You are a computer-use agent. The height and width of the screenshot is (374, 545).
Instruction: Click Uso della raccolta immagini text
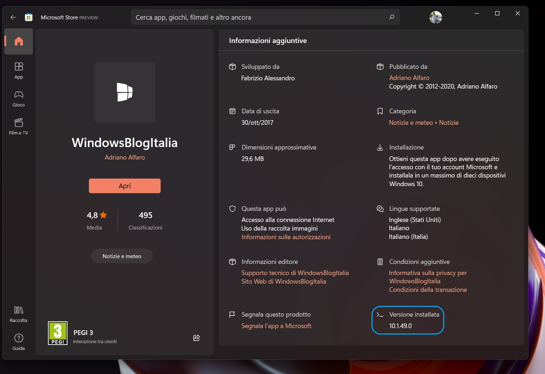click(280, 228)
